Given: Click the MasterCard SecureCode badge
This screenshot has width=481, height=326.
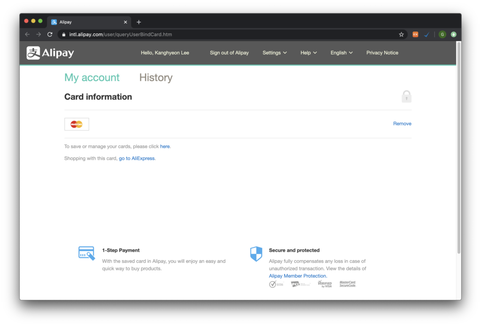Looking at the screenshot, I should click(347, 284).
